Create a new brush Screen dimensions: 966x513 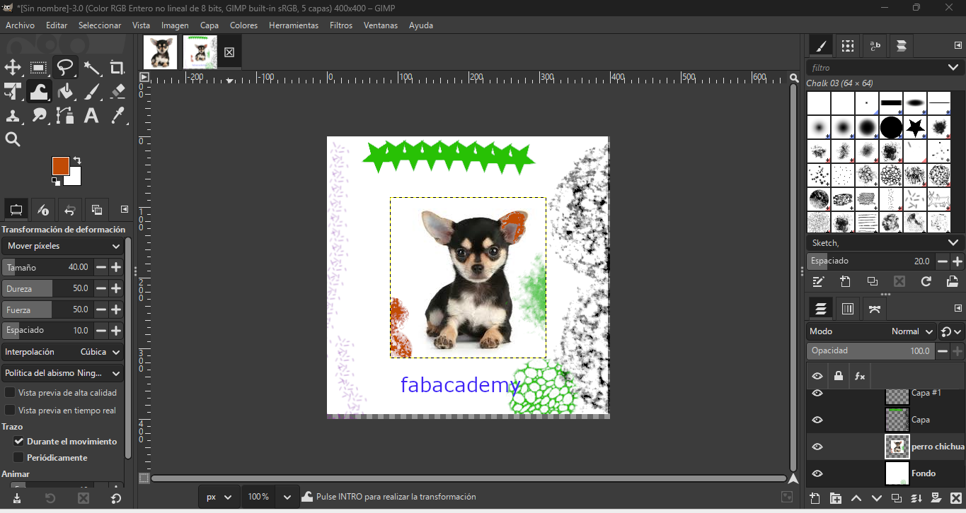(846, 281)
